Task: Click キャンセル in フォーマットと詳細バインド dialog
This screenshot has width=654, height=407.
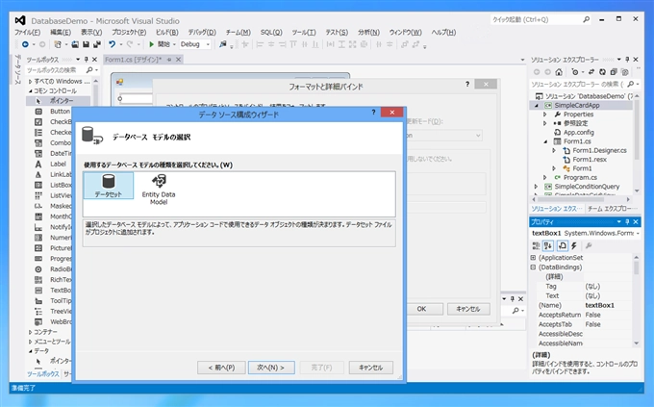Action: [x=468, y=309]
